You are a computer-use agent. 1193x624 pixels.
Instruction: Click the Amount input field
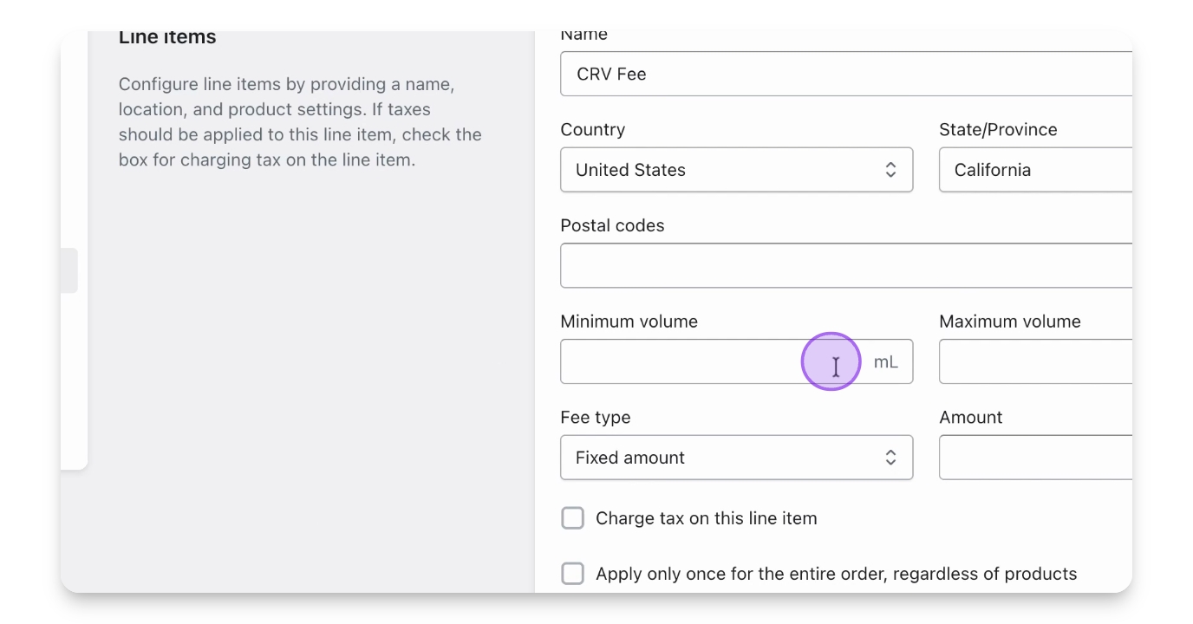coord(1035,458)
